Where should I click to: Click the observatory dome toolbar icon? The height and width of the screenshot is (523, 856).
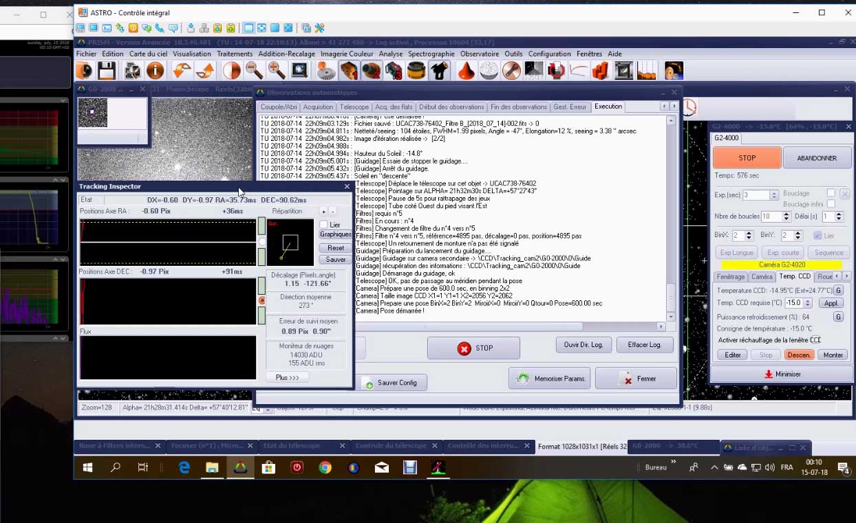tap(489, 71)
